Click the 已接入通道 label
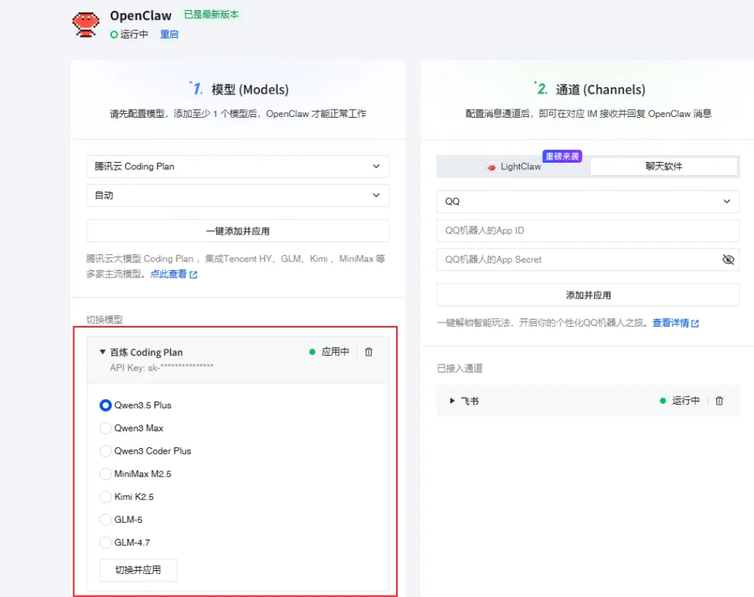The image size is (754, 597). tap(459, 368)
